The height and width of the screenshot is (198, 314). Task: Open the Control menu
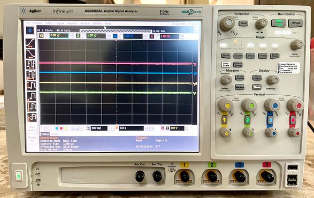click(37, 23)
